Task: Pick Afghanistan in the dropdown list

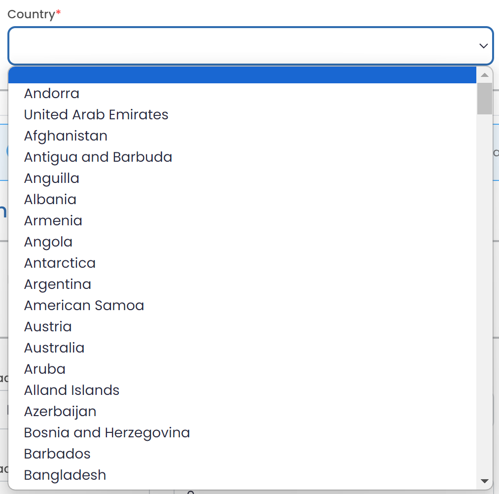Action: pos(66,136)
